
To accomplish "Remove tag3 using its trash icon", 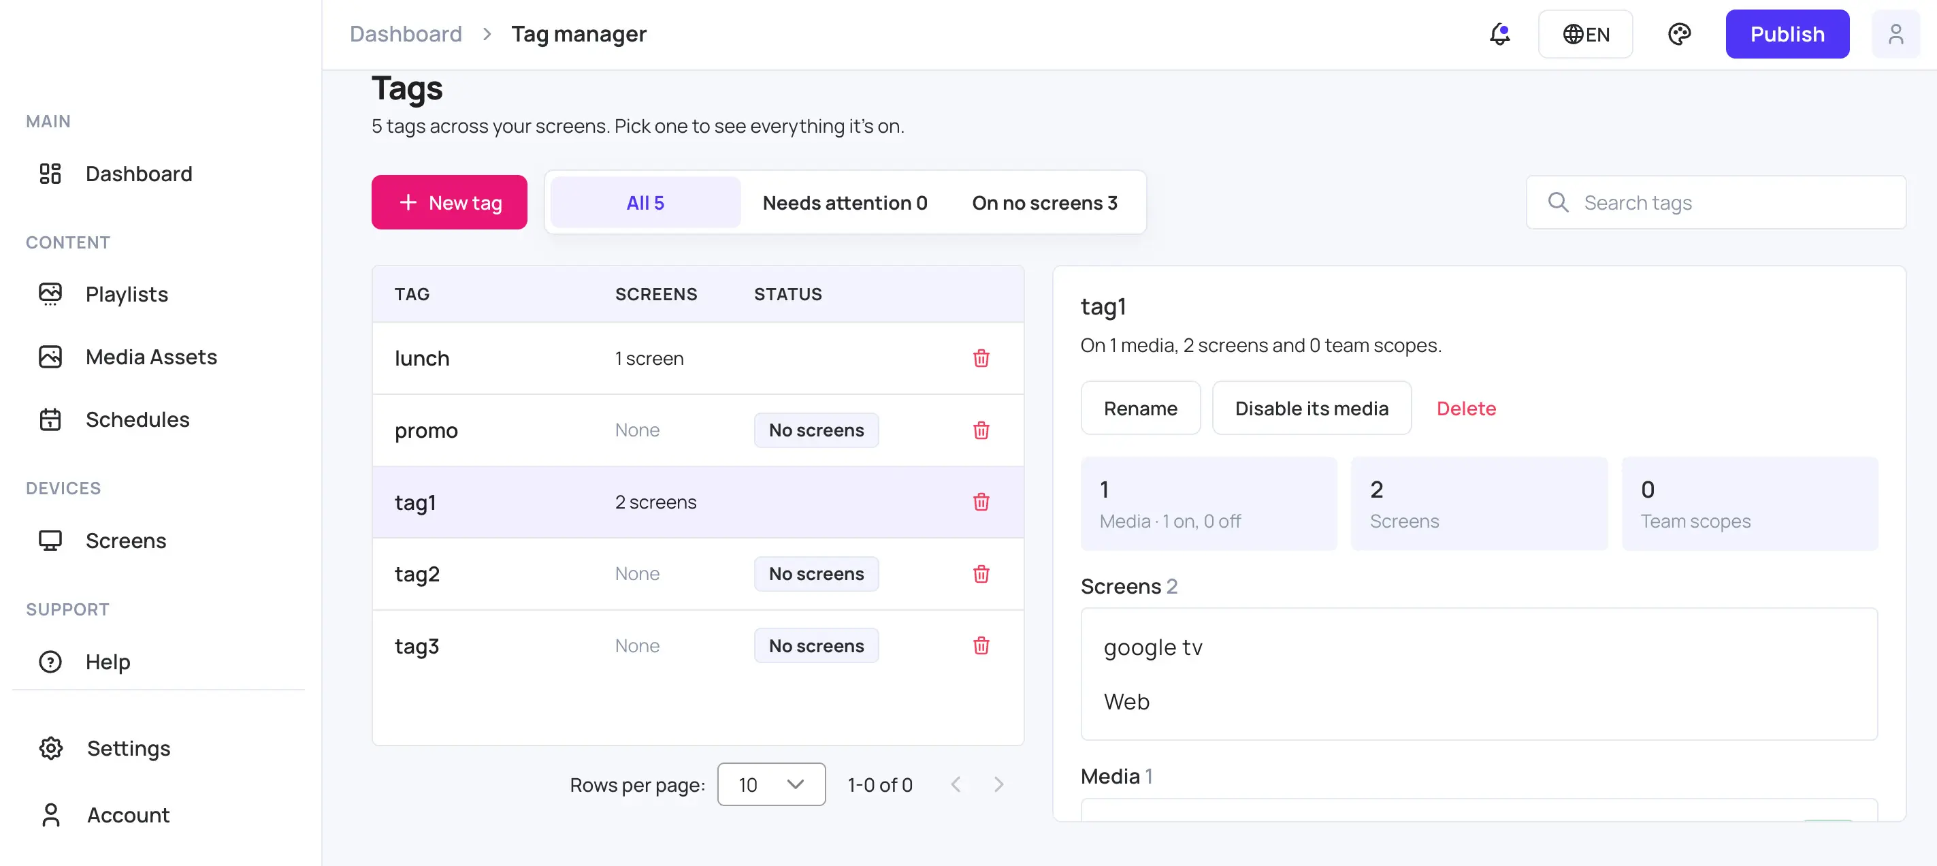I will 981,645.
